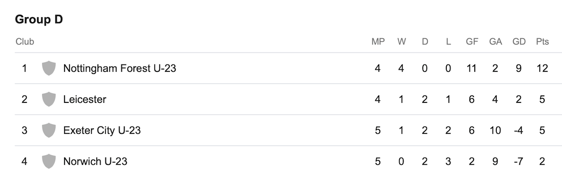
Task: Click Norwich U-23's -7 goal difference
Action: click(x=518, y=161)
